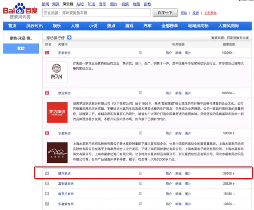This screenshot has width=254, height=210.
Task: Open the 图片 top link
Action: click(114, 4)
